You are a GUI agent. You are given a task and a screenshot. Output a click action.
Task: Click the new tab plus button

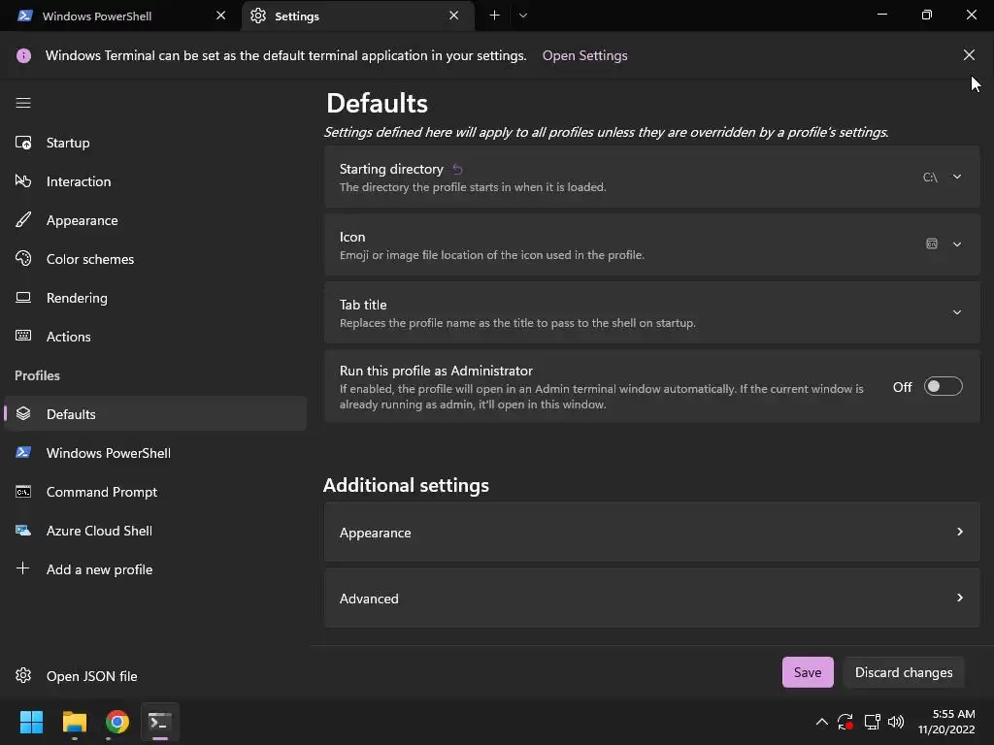click(494, 16)
